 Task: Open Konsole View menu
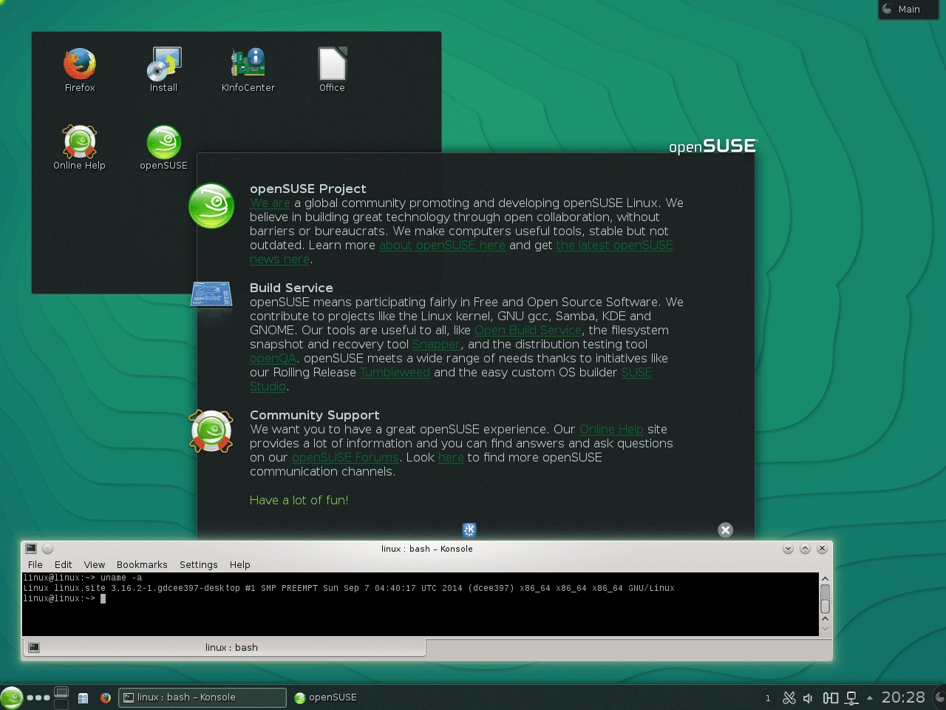pos(95,564)
